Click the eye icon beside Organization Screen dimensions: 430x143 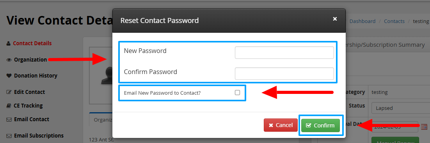pos(9,60)
